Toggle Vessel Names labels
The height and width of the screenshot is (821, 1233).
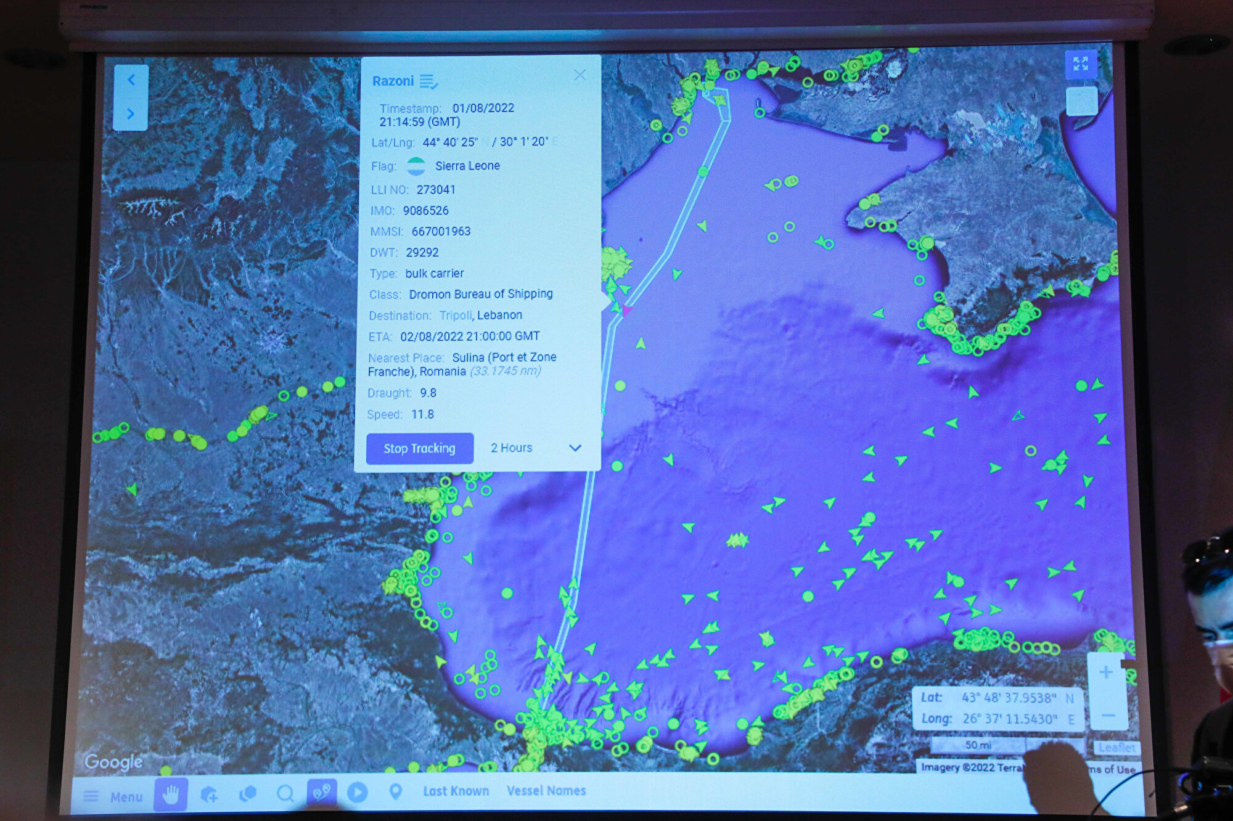(546, 790)
